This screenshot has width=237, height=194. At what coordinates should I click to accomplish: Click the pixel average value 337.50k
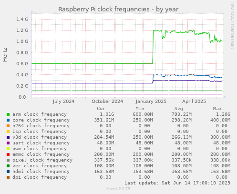pyautogui.click(x=182, y=160)
